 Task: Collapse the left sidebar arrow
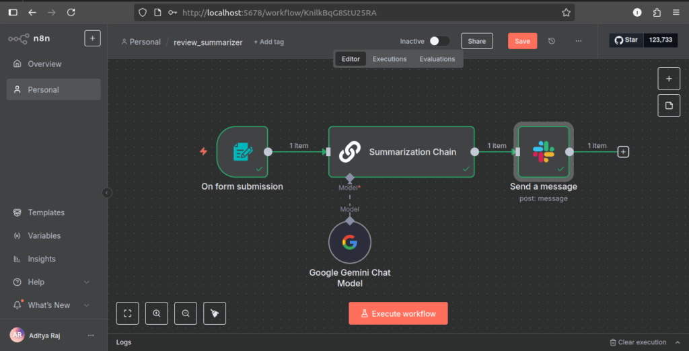(x=107, y=193)
